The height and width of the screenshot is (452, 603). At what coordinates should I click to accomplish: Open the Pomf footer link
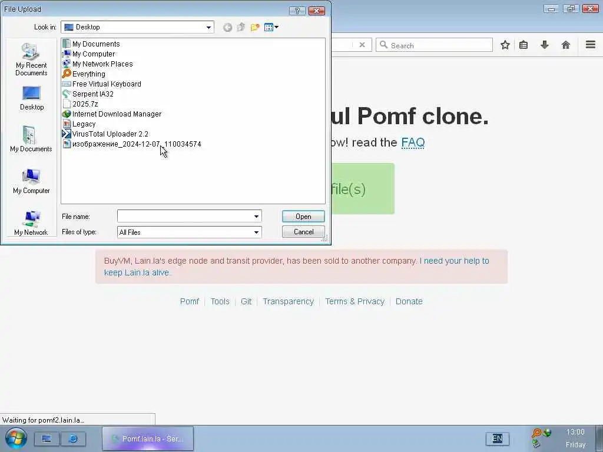pyautogui.click(x=190, y=301)
